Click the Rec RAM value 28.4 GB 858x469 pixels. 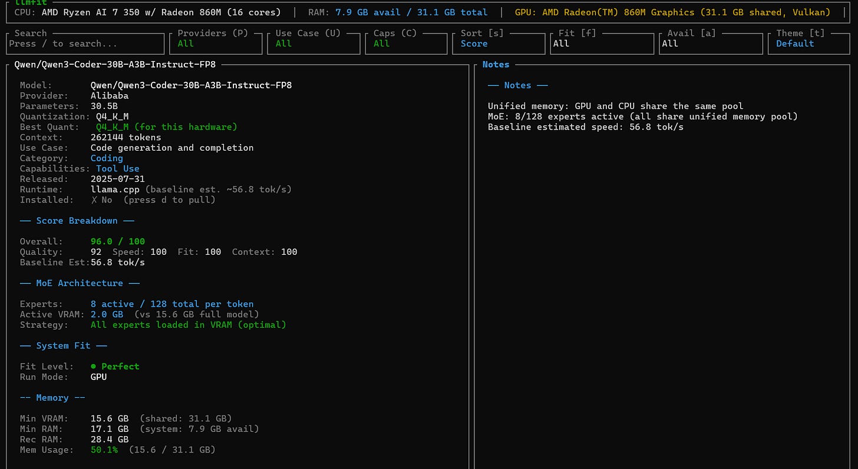pos(110,440)
